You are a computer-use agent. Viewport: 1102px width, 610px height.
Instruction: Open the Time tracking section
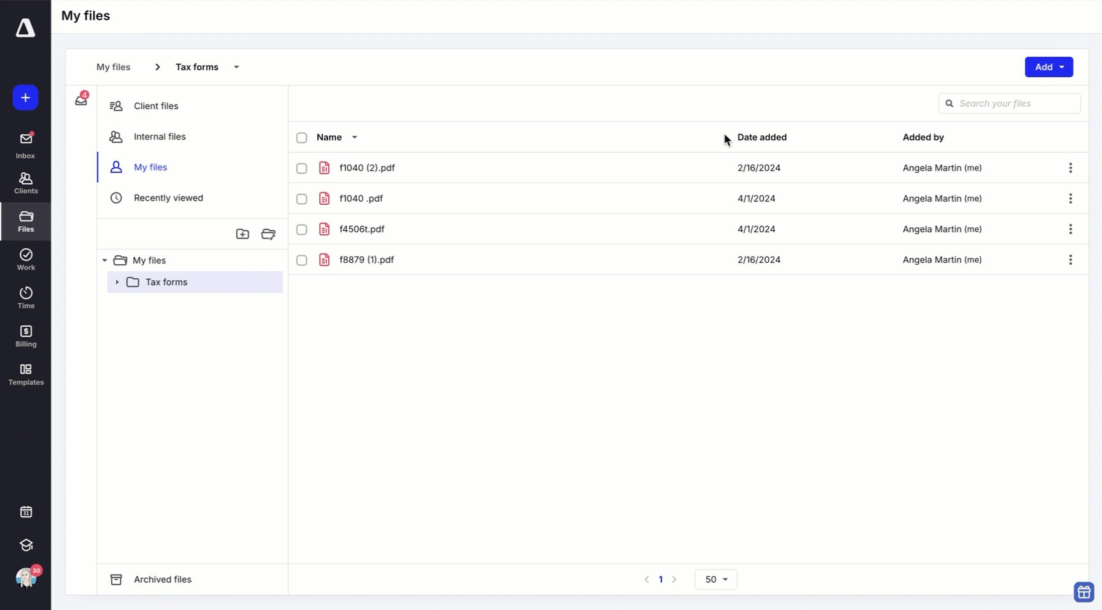pyautogui.click(x=26, y=297)
